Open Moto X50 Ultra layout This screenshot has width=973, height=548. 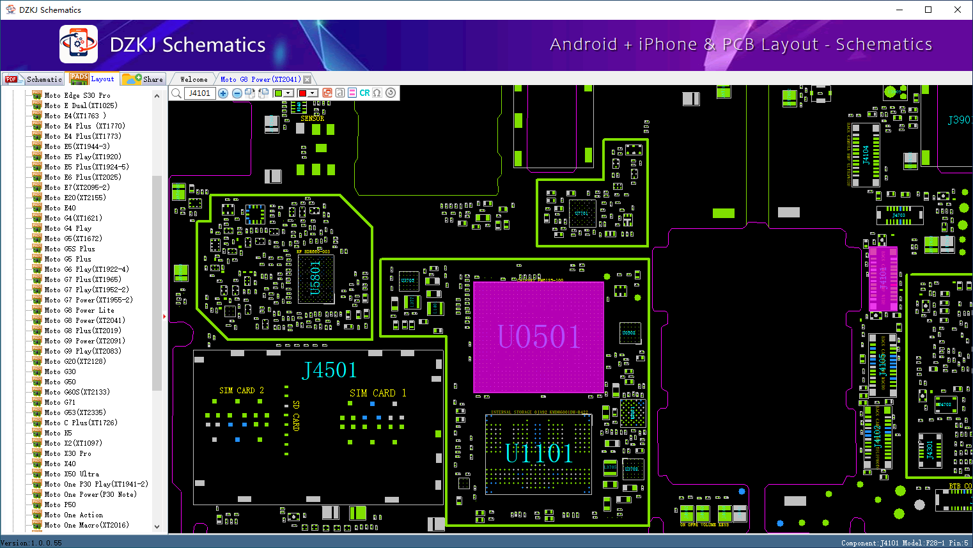pos(72,474)
